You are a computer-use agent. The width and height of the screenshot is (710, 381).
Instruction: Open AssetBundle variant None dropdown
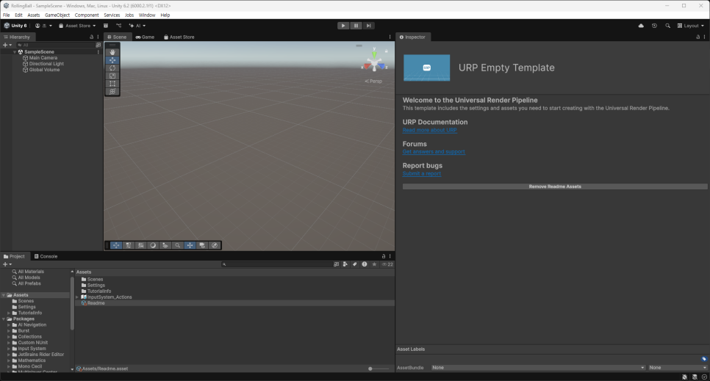point(678,368)
